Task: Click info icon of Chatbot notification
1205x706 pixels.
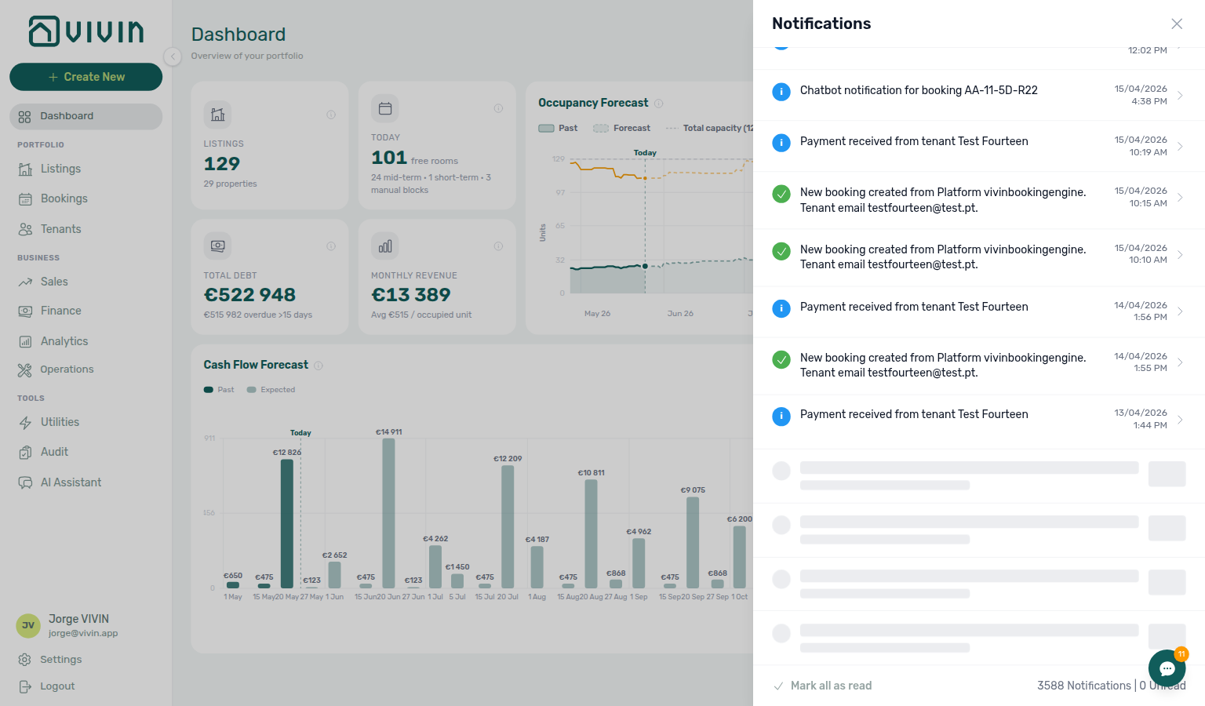Action: tap(781, 92)
